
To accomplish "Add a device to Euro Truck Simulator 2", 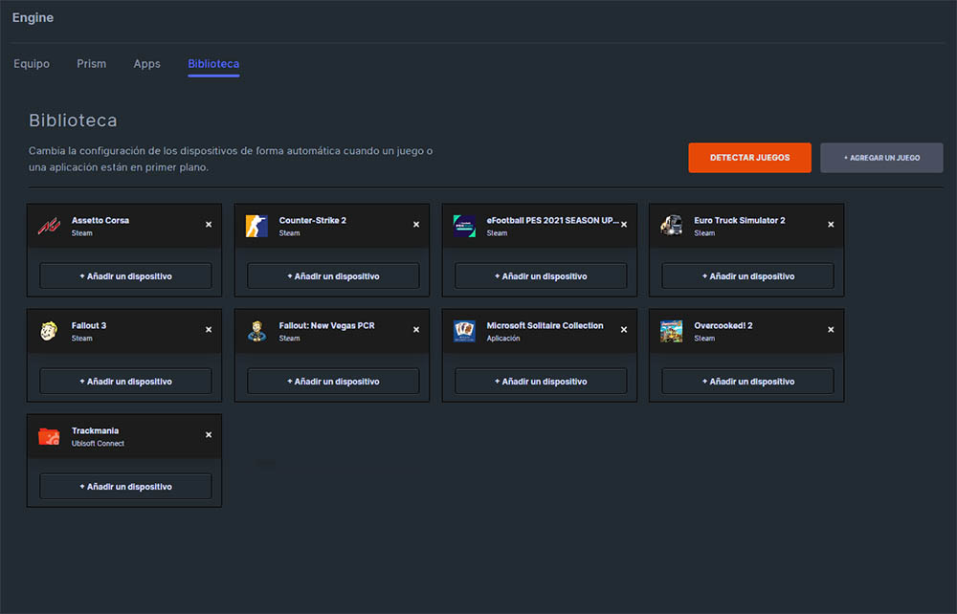I will [x=747, y=276].
